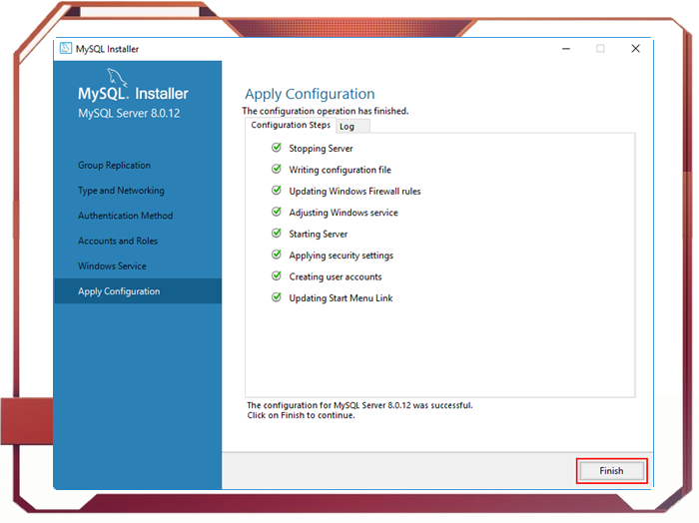Go to Authentication Method step
This screenshot has height=523, width=699.
tap(126, 216)
